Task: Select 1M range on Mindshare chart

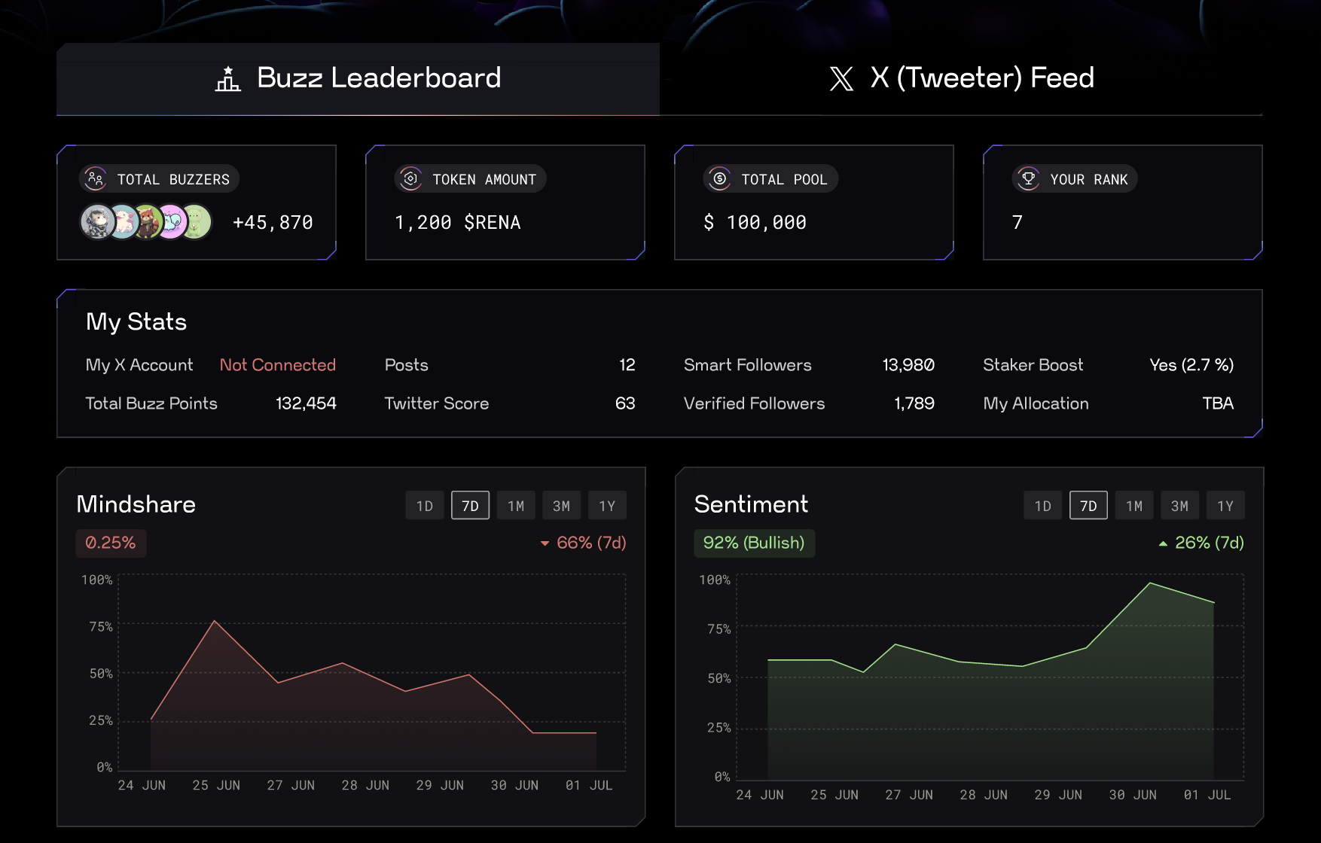Action: pyautogui.click(x=516, y=506)
